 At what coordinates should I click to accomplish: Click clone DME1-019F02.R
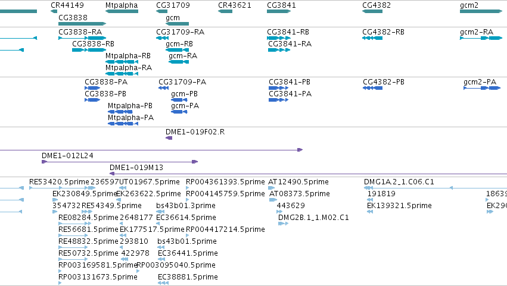[195, 132]
